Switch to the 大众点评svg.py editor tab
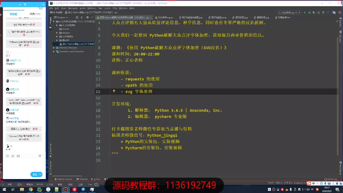Image resolution: width=343 pixels, height=193 pixels. click(165, 17)
